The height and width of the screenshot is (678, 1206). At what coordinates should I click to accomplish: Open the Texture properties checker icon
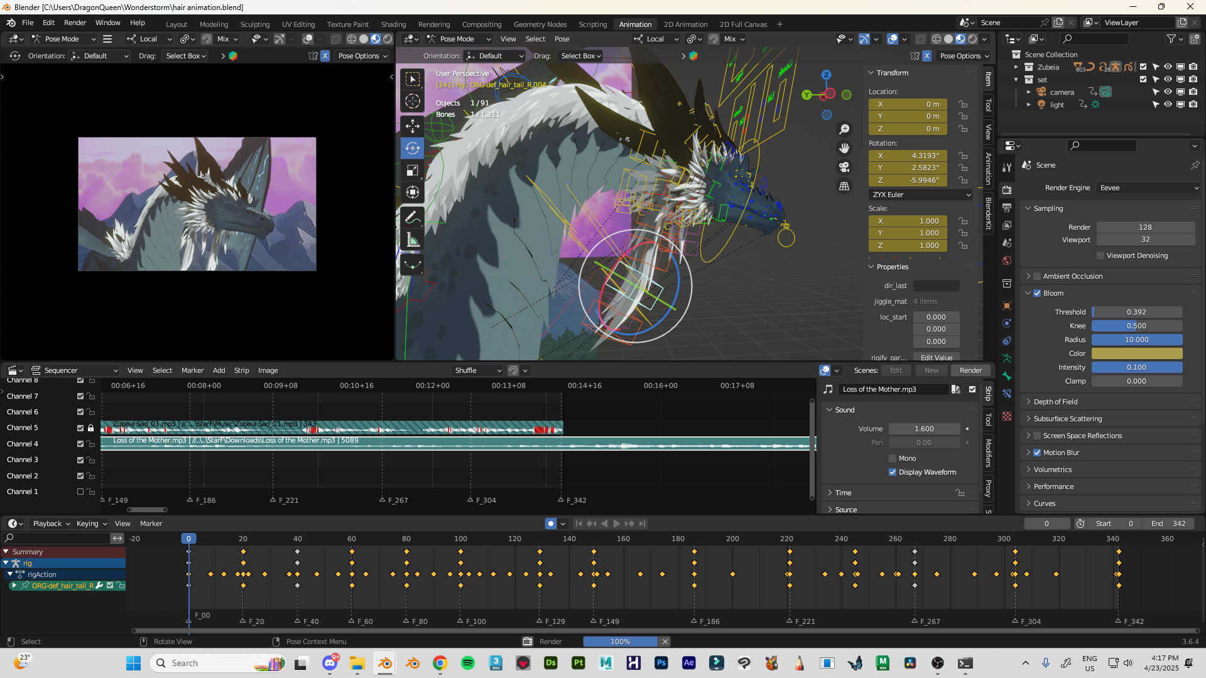point(1007,416)
